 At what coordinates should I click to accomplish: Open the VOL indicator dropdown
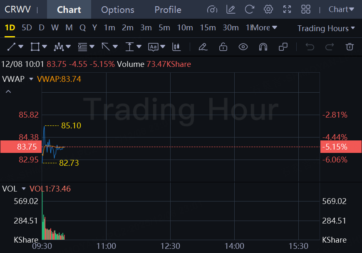24,189
